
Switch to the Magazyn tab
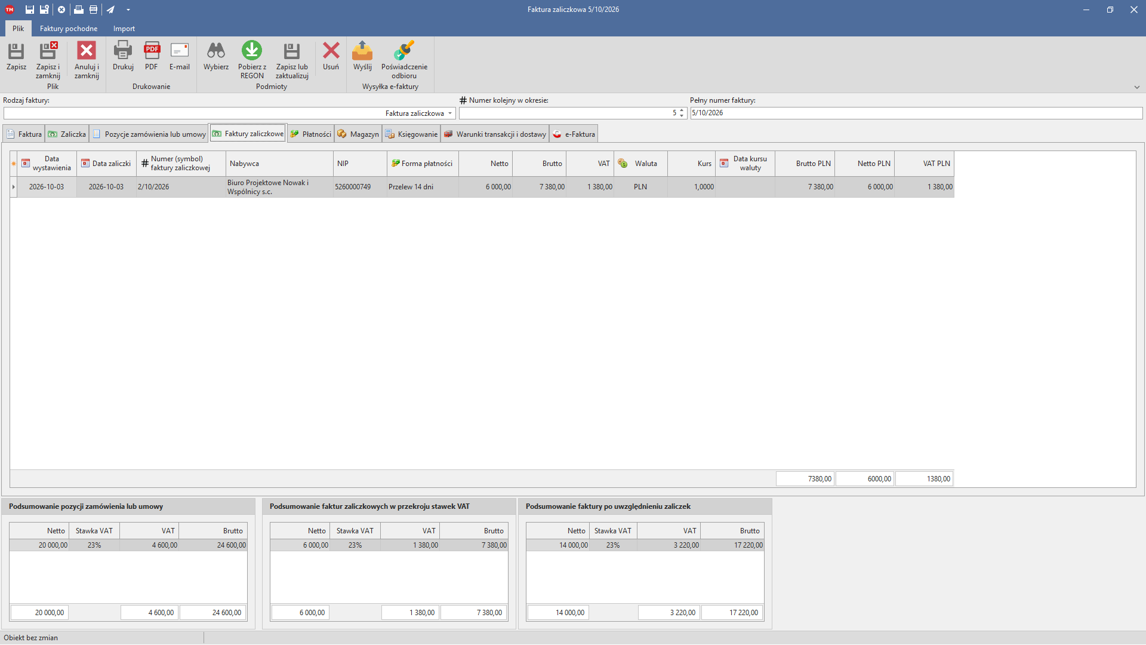[358, 134]
